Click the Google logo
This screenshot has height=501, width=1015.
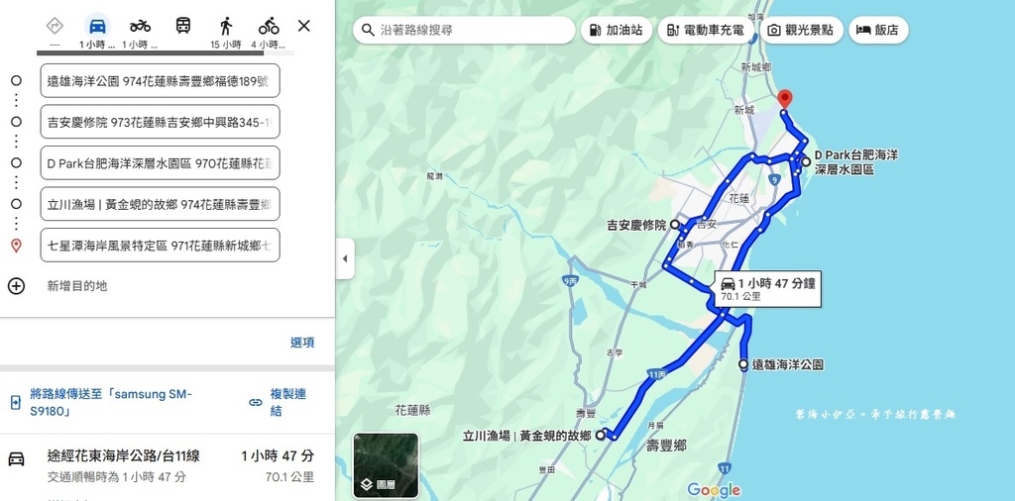pyautogui.click(x=714, y=490)
